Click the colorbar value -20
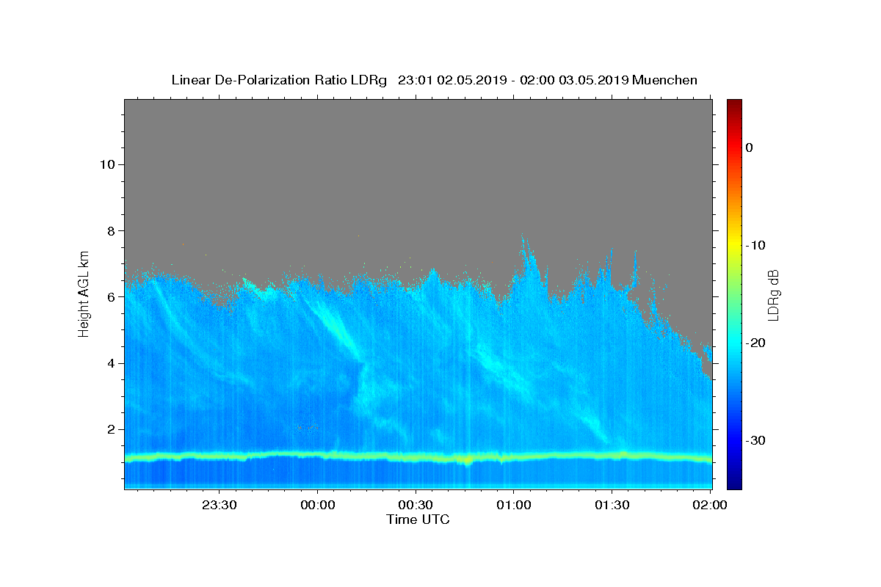The width and height of the screenshot is (881, 587). click(756, 343)
